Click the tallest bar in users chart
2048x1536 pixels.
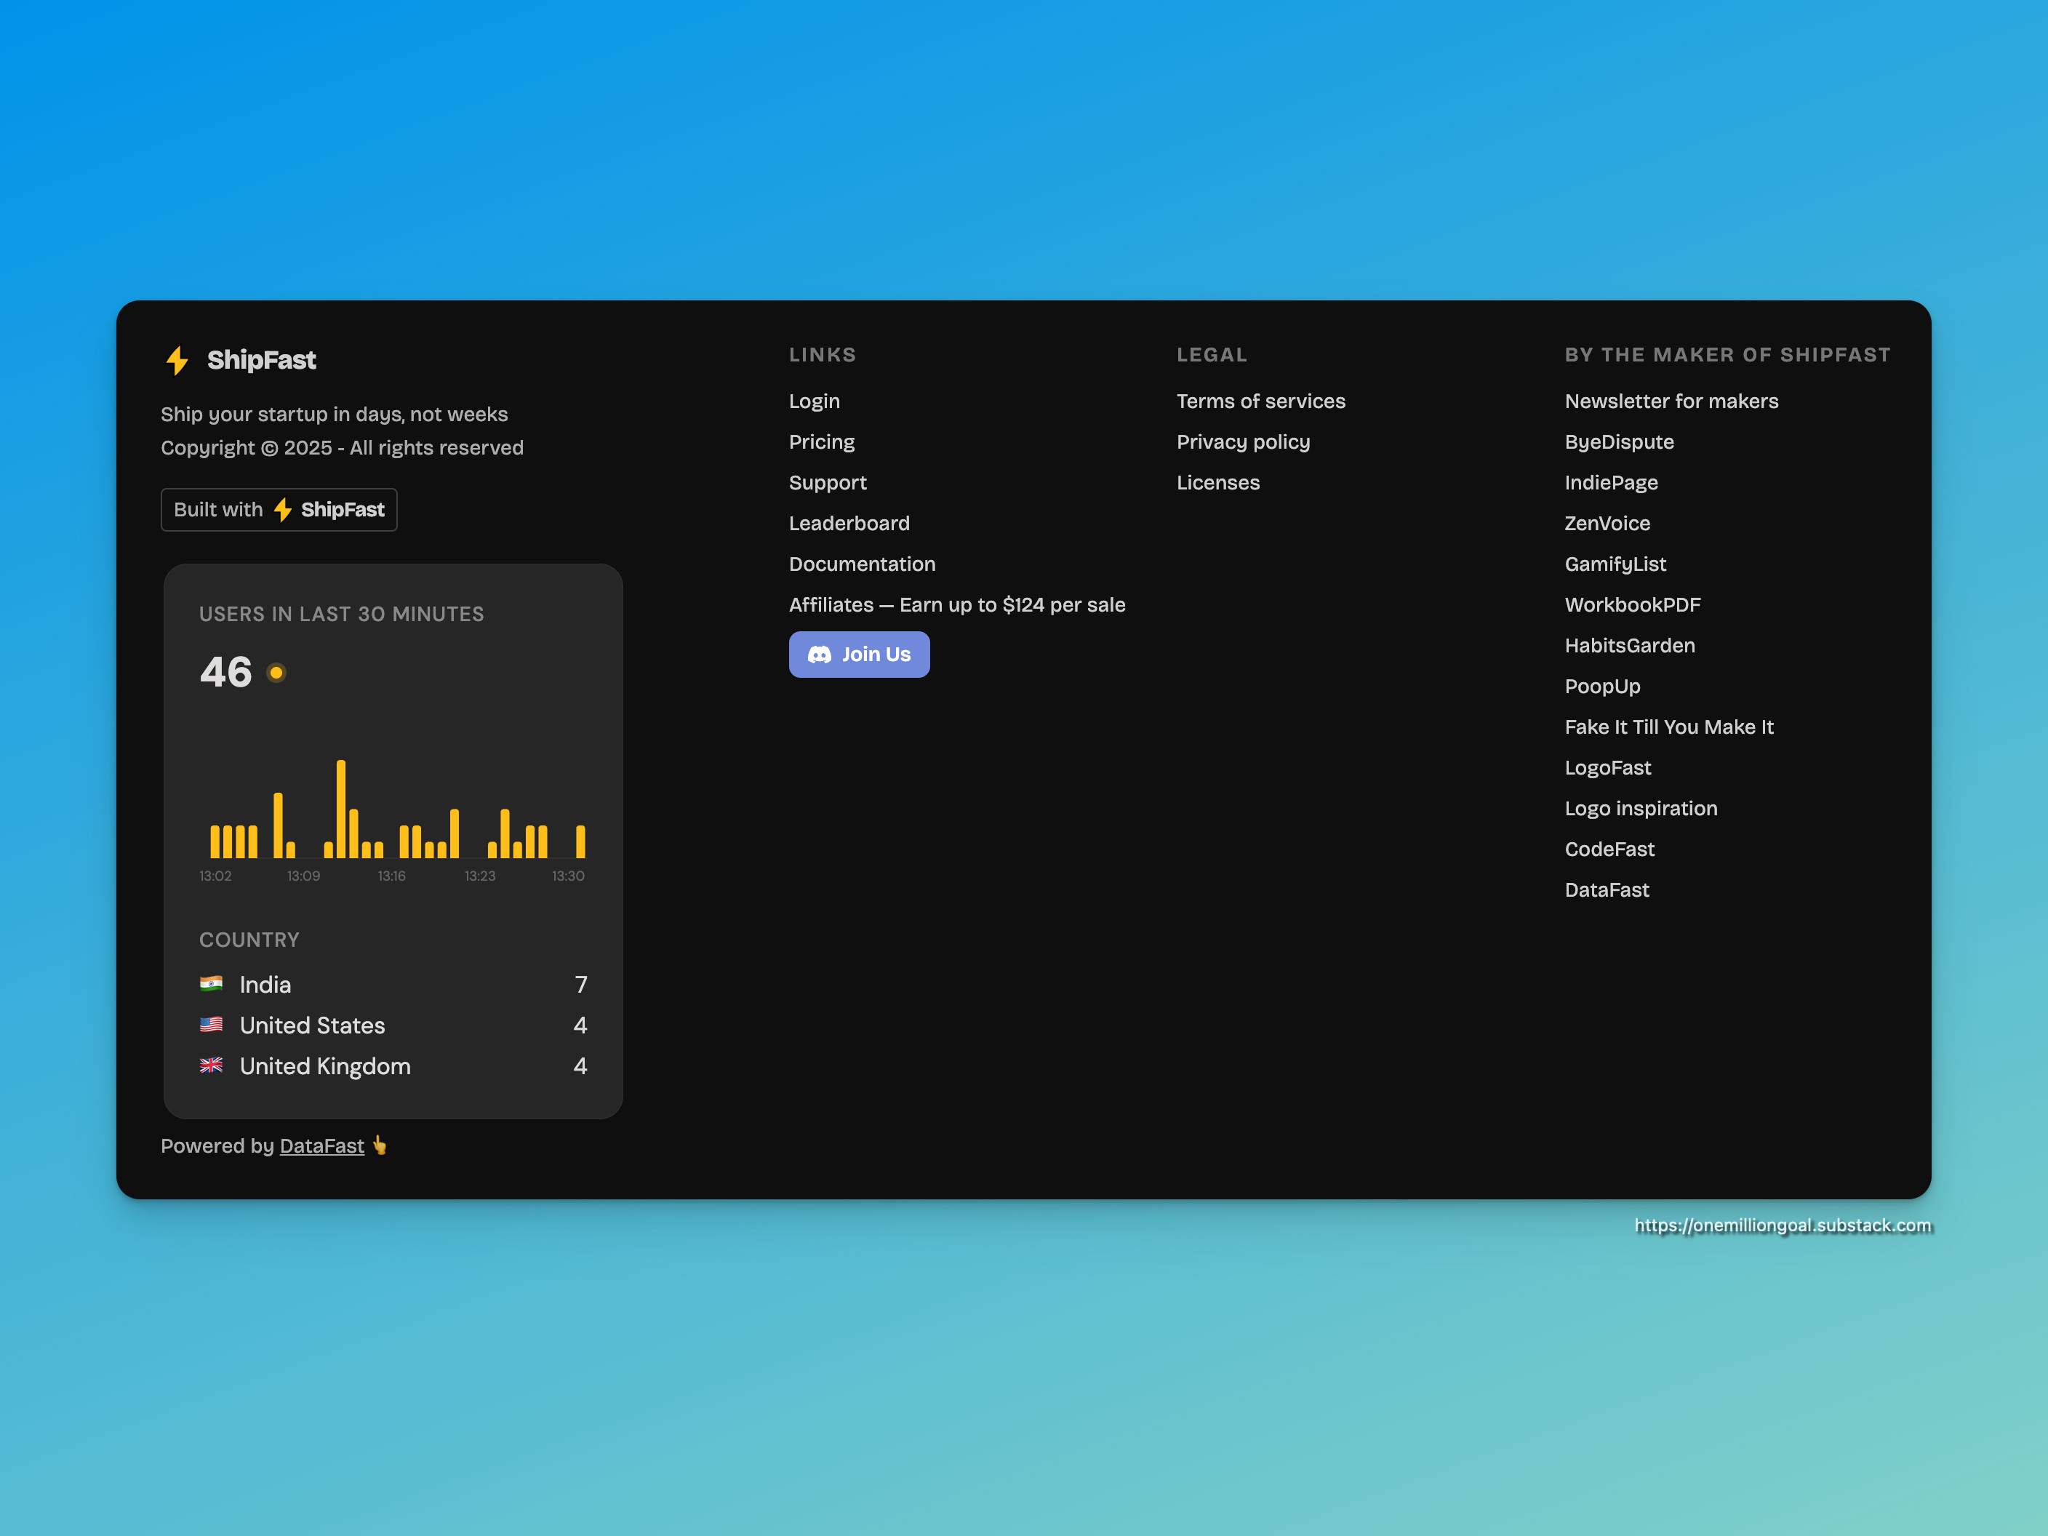tap(340, 808)
